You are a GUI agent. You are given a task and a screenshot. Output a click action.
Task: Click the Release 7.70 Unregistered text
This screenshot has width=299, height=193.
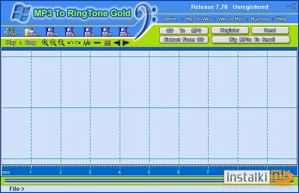(230, 7)
